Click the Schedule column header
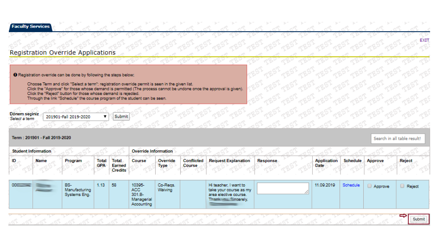This screenshot has width=439, height=229. point(353,161)
